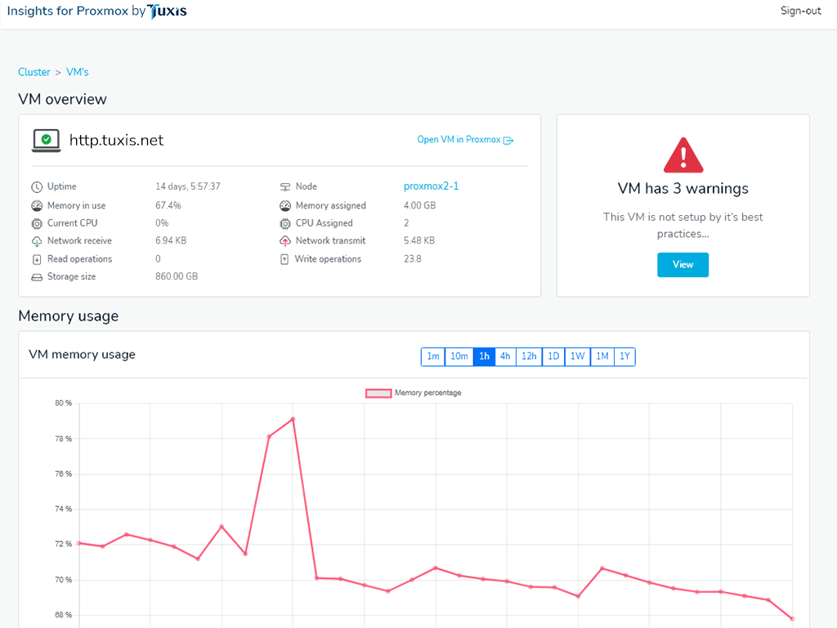This screenshot has width=837, height=628.
Task: Go to the Cluster breadcrumb
Action: pos(34,72)
